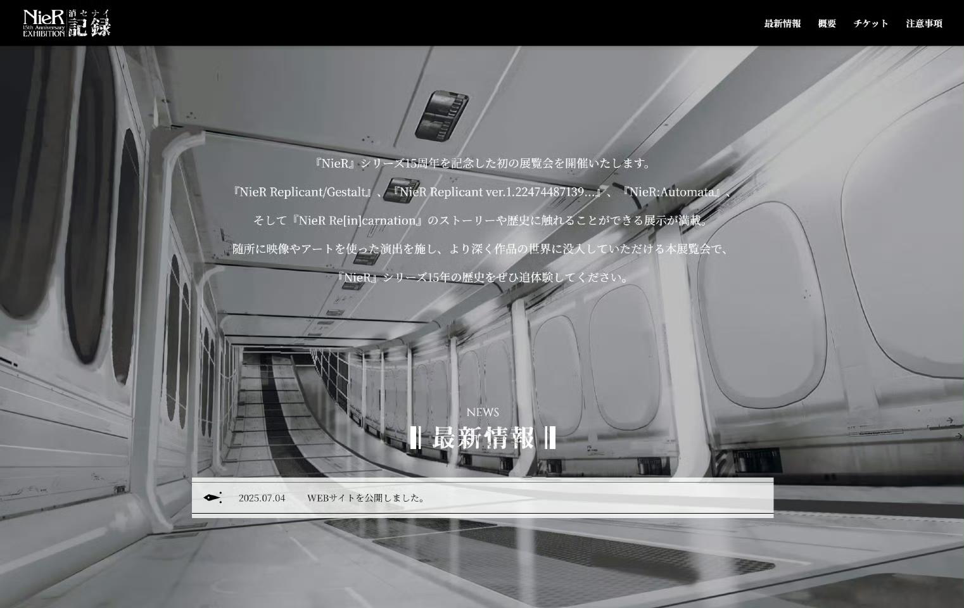Go to the 概要 section
The height and width of the screenshot is (608, 964).
coord(827,23)
